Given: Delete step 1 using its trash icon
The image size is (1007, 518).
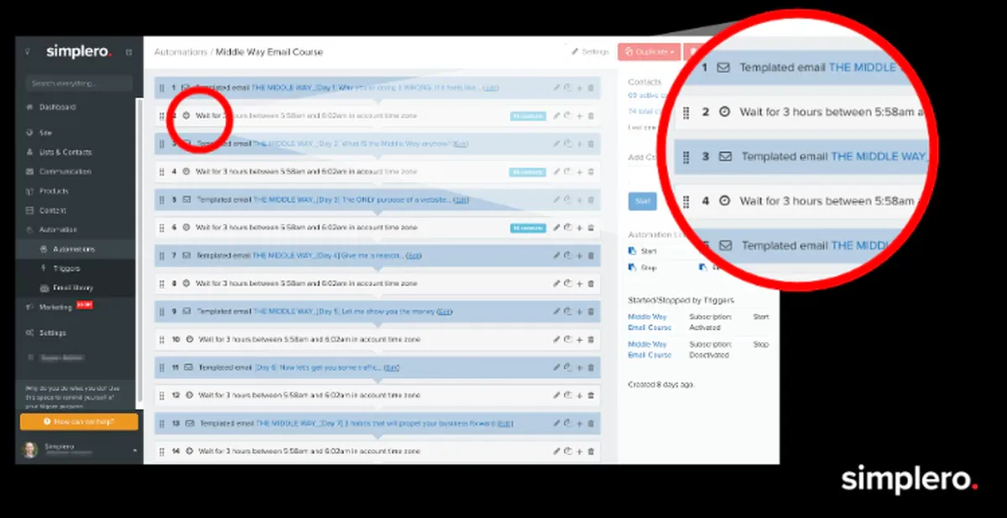Looking at the screenshot, I should pos(591,87).
